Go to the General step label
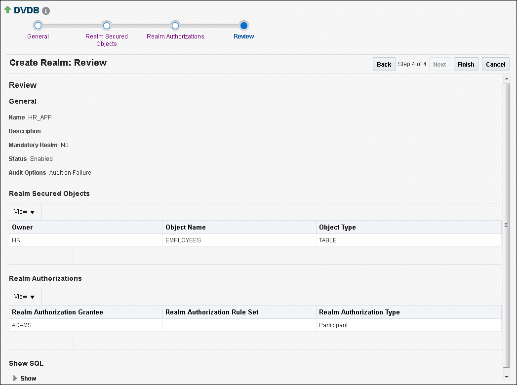This screenshot has width=517, height=385. (x=38, y=37)
